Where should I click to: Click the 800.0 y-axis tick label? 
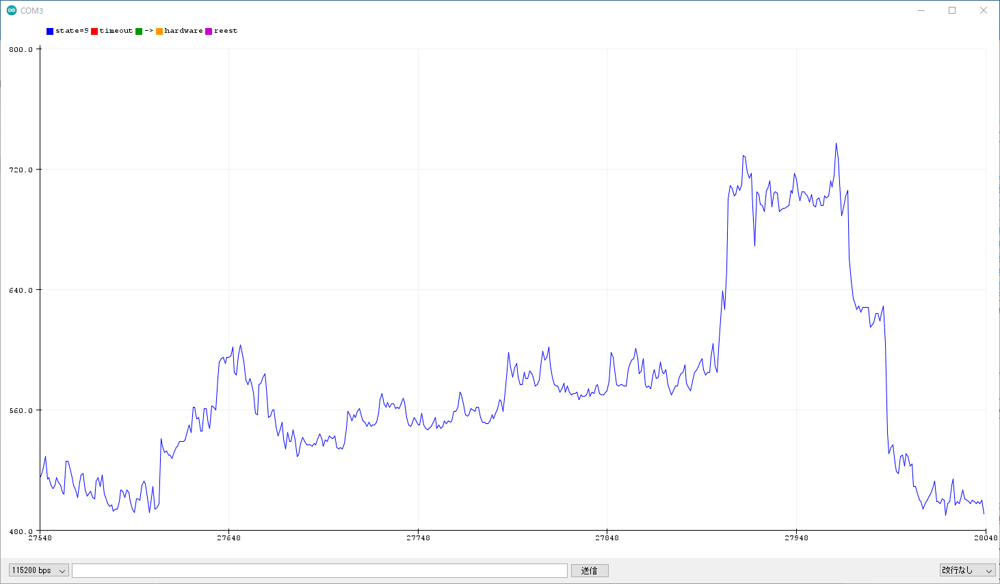(21, 49)
